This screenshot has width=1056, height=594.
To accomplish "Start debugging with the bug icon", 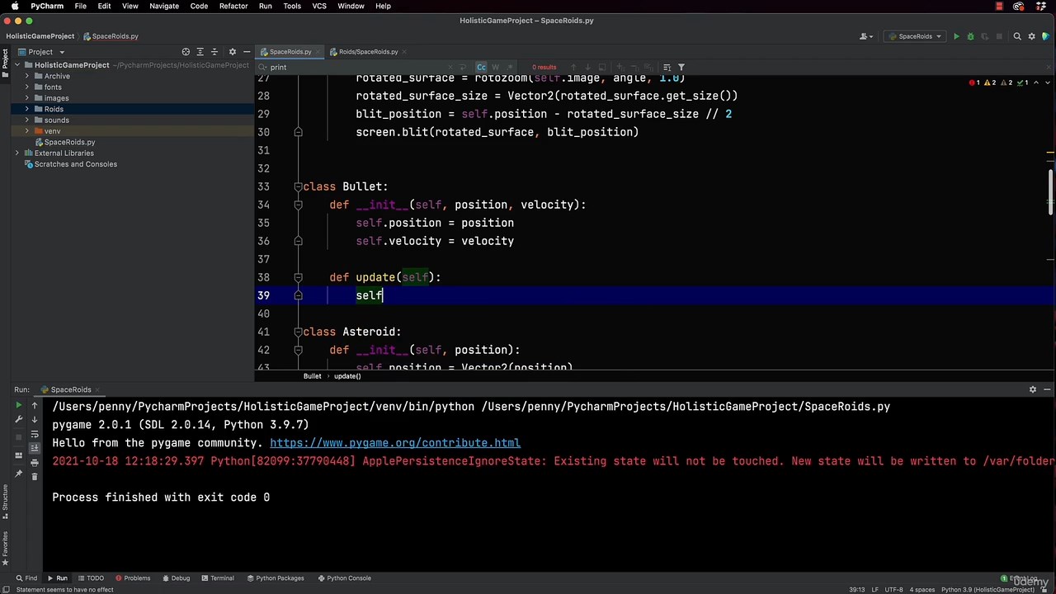I will [970, 36].
